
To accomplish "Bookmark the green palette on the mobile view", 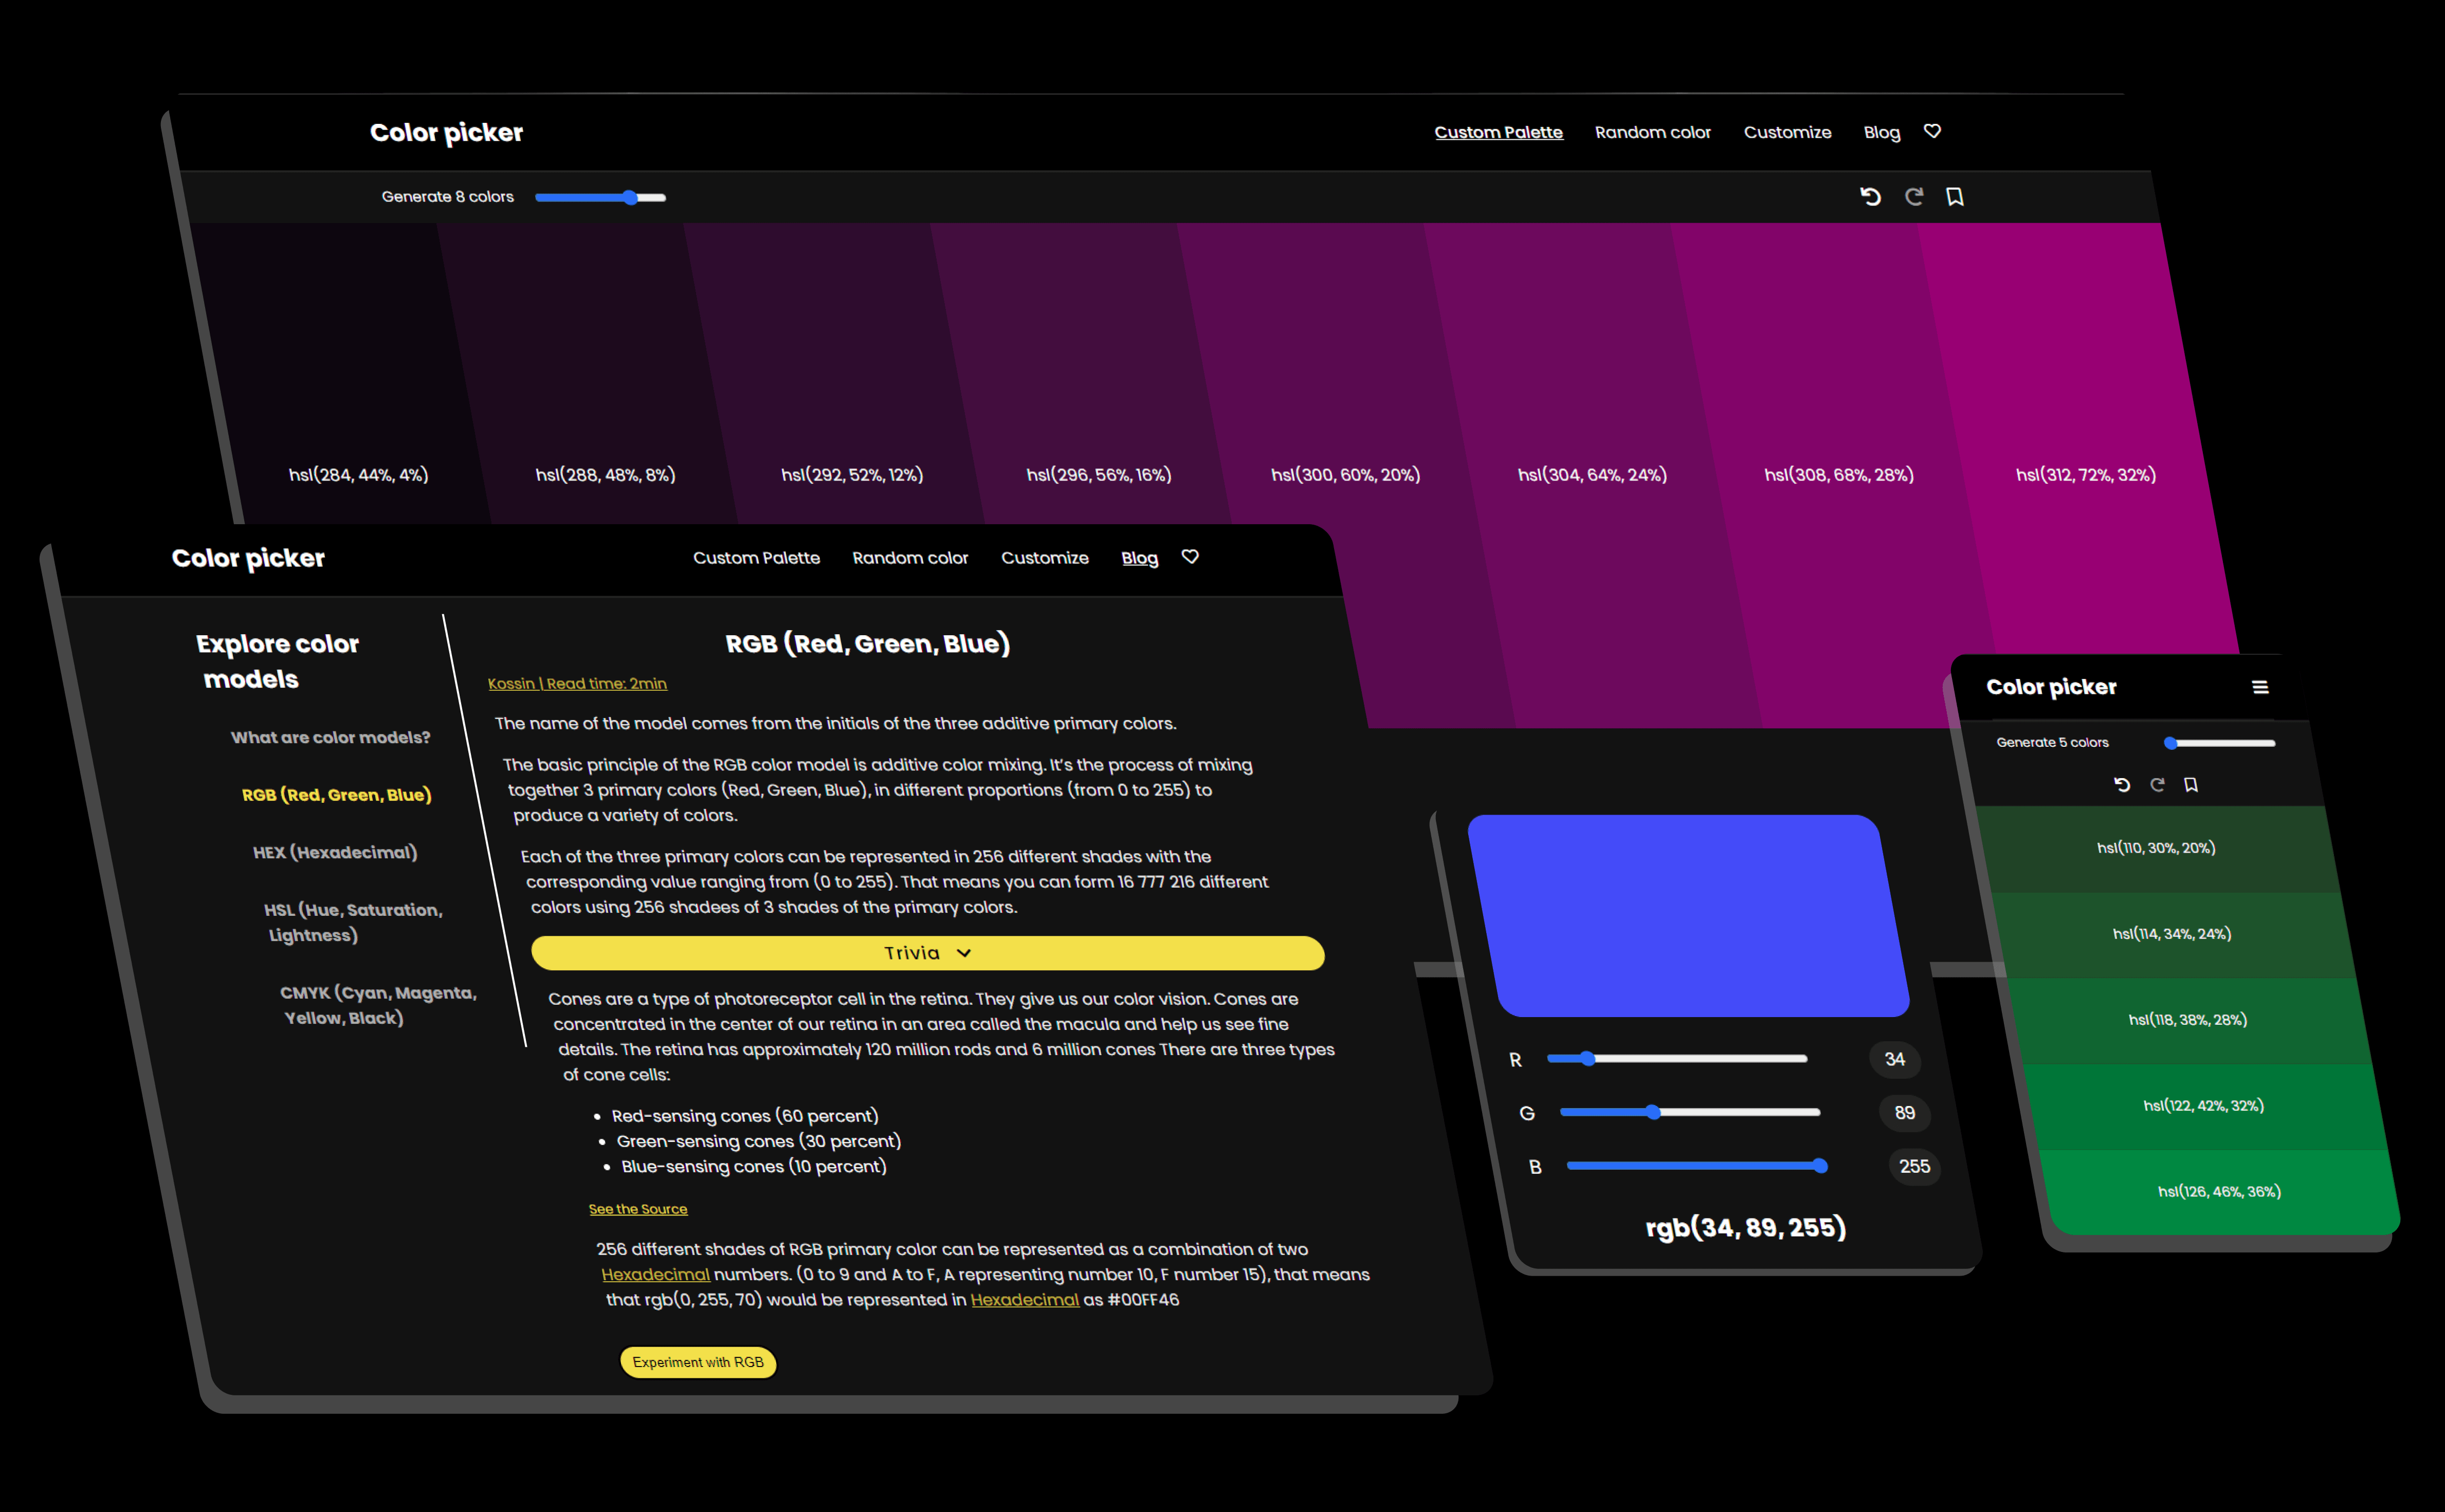I will [x=2192, y=784].
